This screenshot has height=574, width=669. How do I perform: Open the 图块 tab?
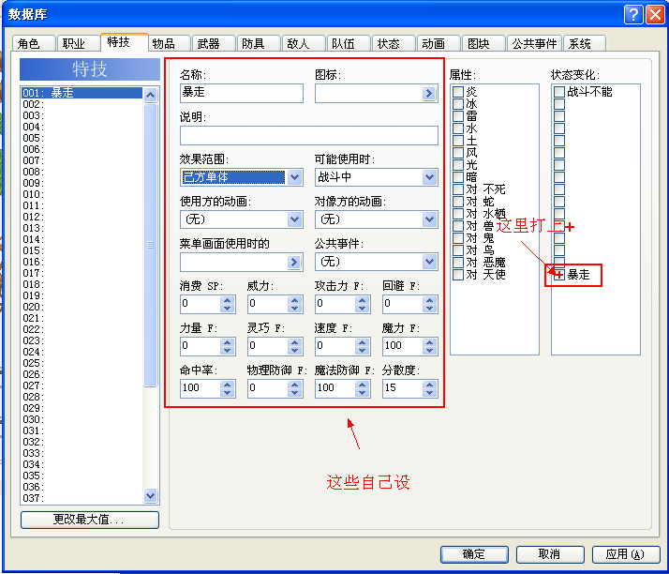click(x=483, y=43)
